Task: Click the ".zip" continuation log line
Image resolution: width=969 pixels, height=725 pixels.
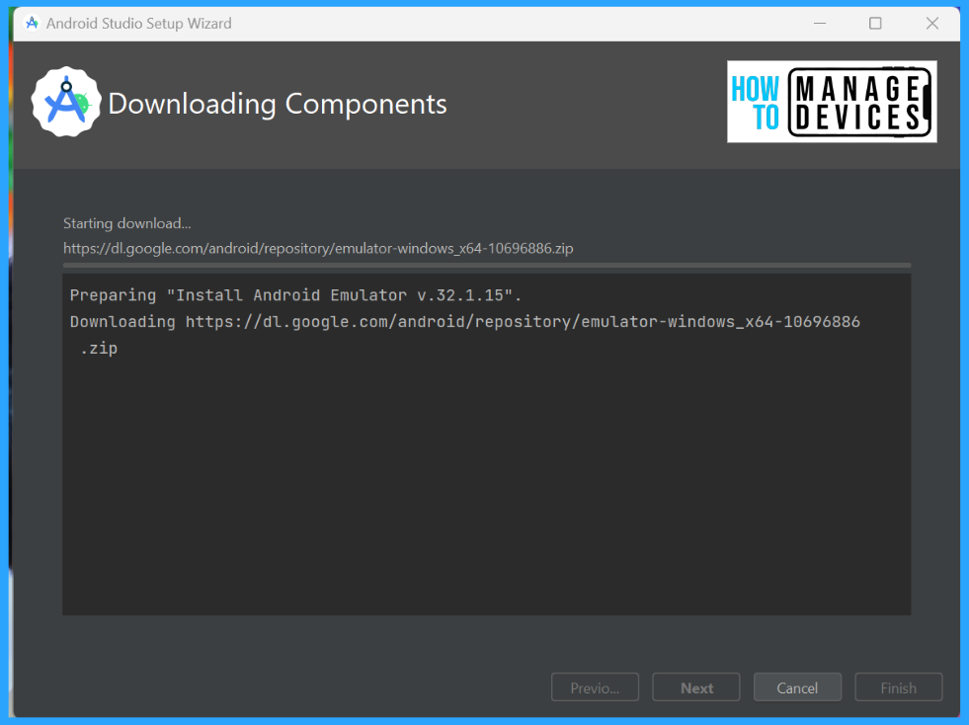Action: 99,349
